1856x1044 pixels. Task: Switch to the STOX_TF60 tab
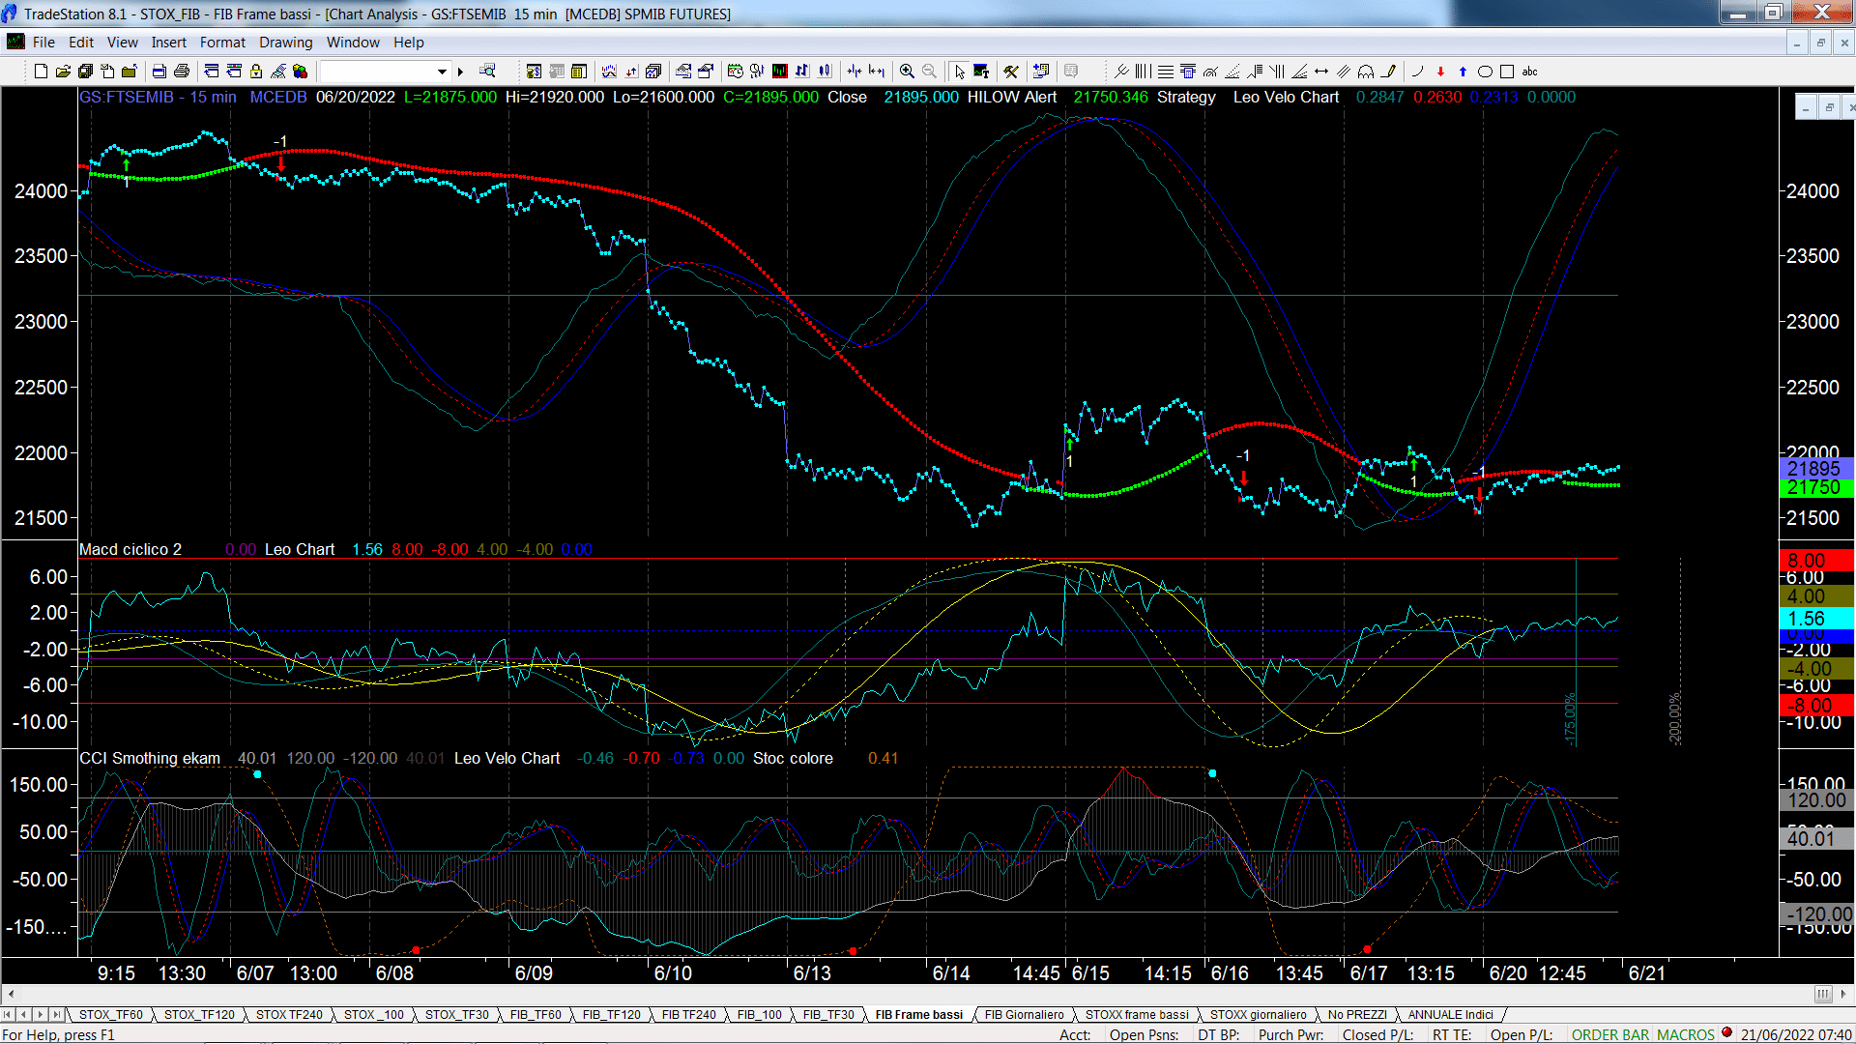coord(110,1015)
